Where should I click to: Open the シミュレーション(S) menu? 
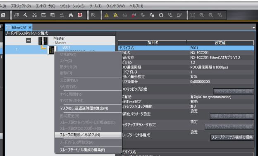(72, 6)
